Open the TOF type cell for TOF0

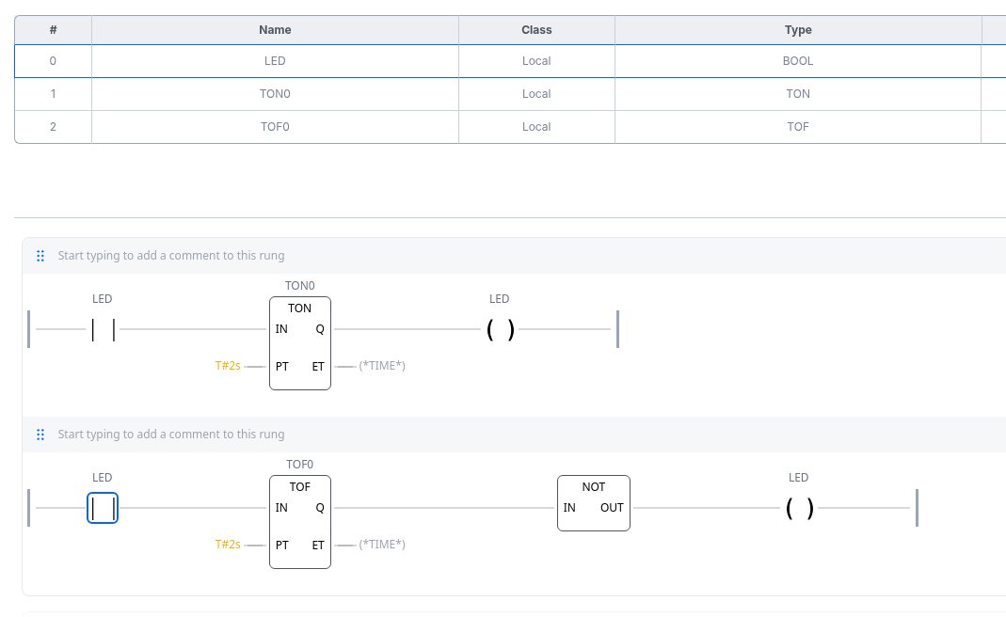798,127
